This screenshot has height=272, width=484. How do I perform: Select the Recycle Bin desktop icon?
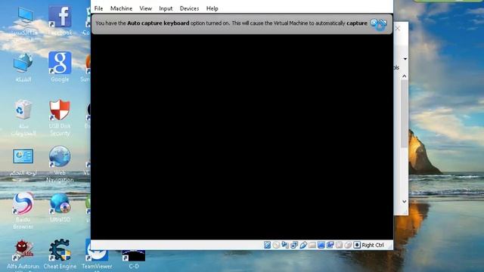click(x=23, y=118)
